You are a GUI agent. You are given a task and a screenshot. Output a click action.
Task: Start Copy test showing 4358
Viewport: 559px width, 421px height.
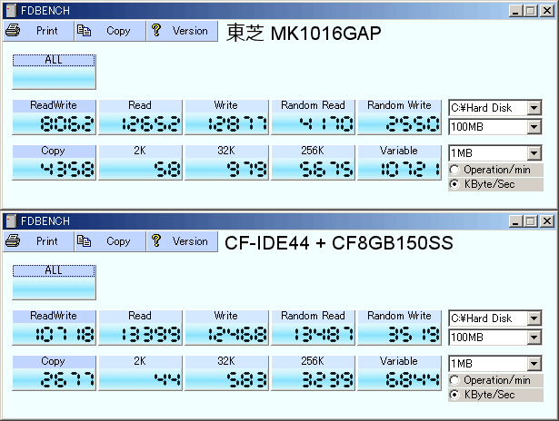[55, 162]
